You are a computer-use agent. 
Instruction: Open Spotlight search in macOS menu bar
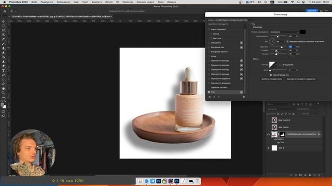tap(298, 2)
